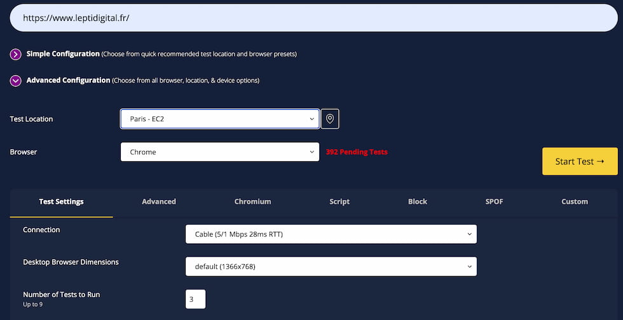Click the Start Test button
This screenshot has height=320, width=623.
[x=580, y=161]
